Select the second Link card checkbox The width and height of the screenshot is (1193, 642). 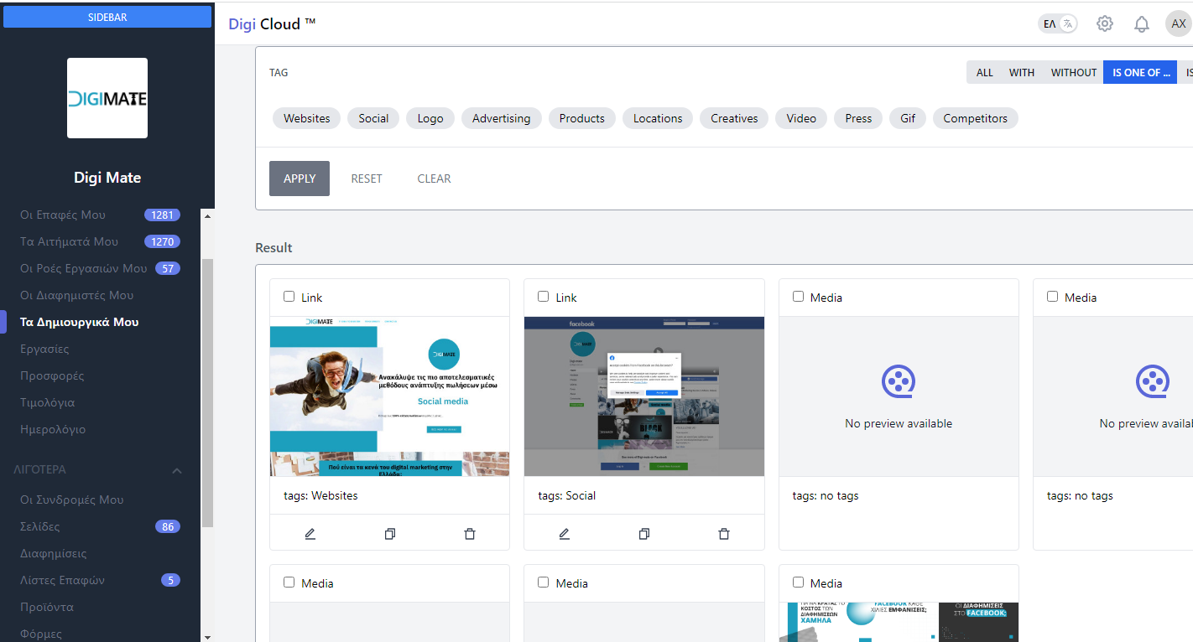[x=544, y=297]
